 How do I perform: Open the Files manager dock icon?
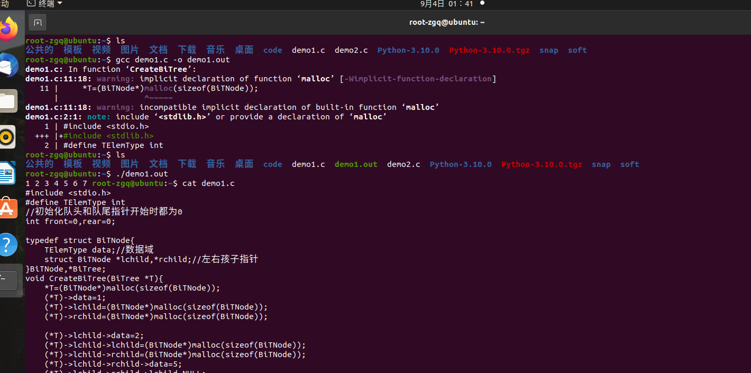click(8, 101)
